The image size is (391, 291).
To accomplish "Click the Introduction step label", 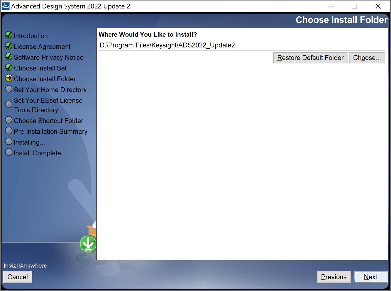I will (x=31, y=36).
